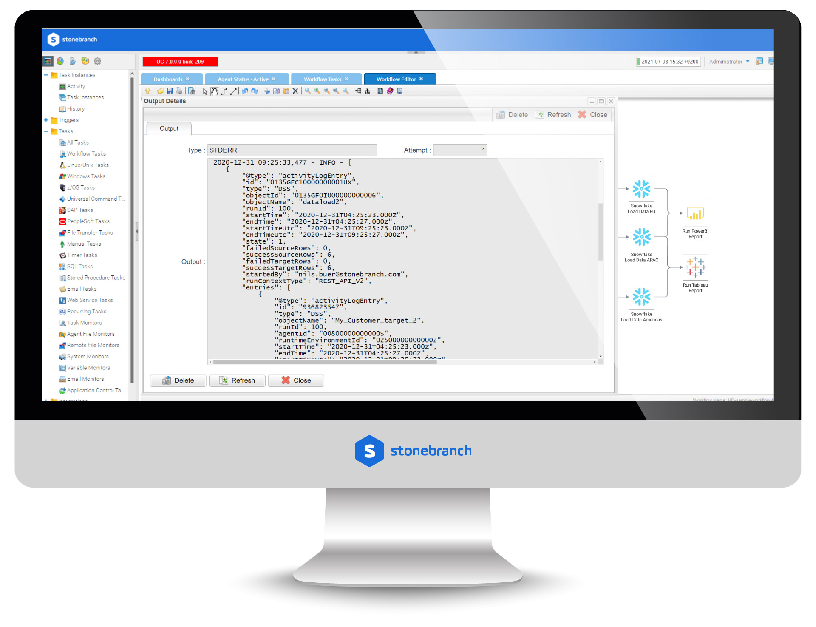Scroll down the Output text area
This screenshot has height=627, width=816.
point(600,359)
